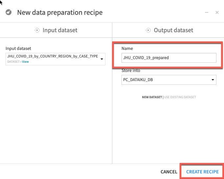The image size is (224, 179).
Task: Click the New data preparation recipe title
Action: 60,12
